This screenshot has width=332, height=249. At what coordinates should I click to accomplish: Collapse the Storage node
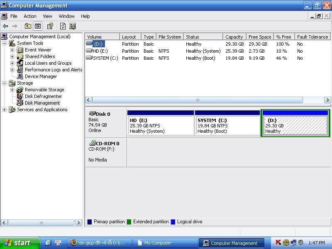click(x=4, y=83)
